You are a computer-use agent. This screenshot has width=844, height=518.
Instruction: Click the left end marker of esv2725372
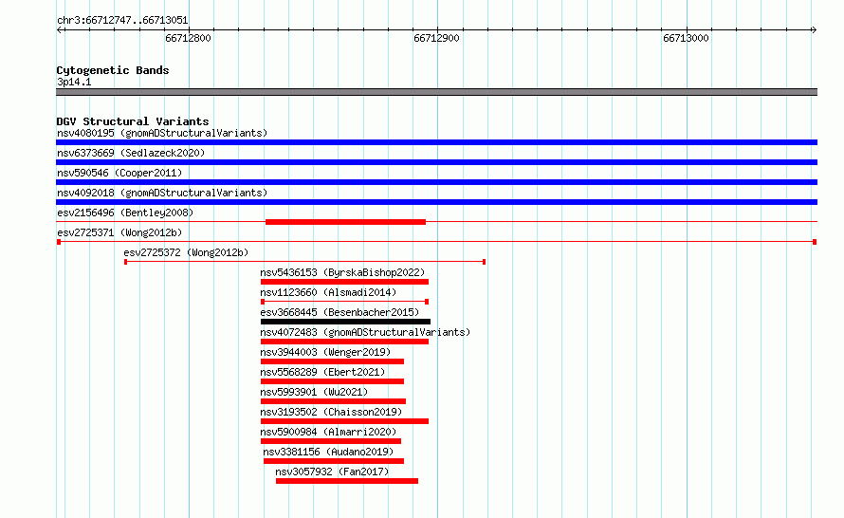pos(125,262)
